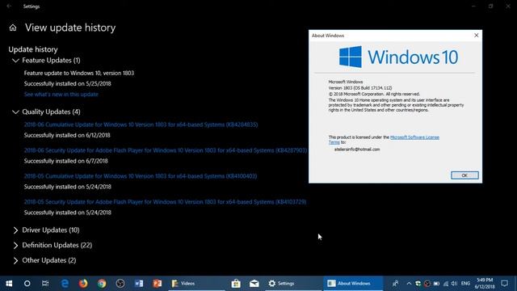
Task: Launch Firefox from taskbar
Action: pyautogui.click(x=83, y=284)
